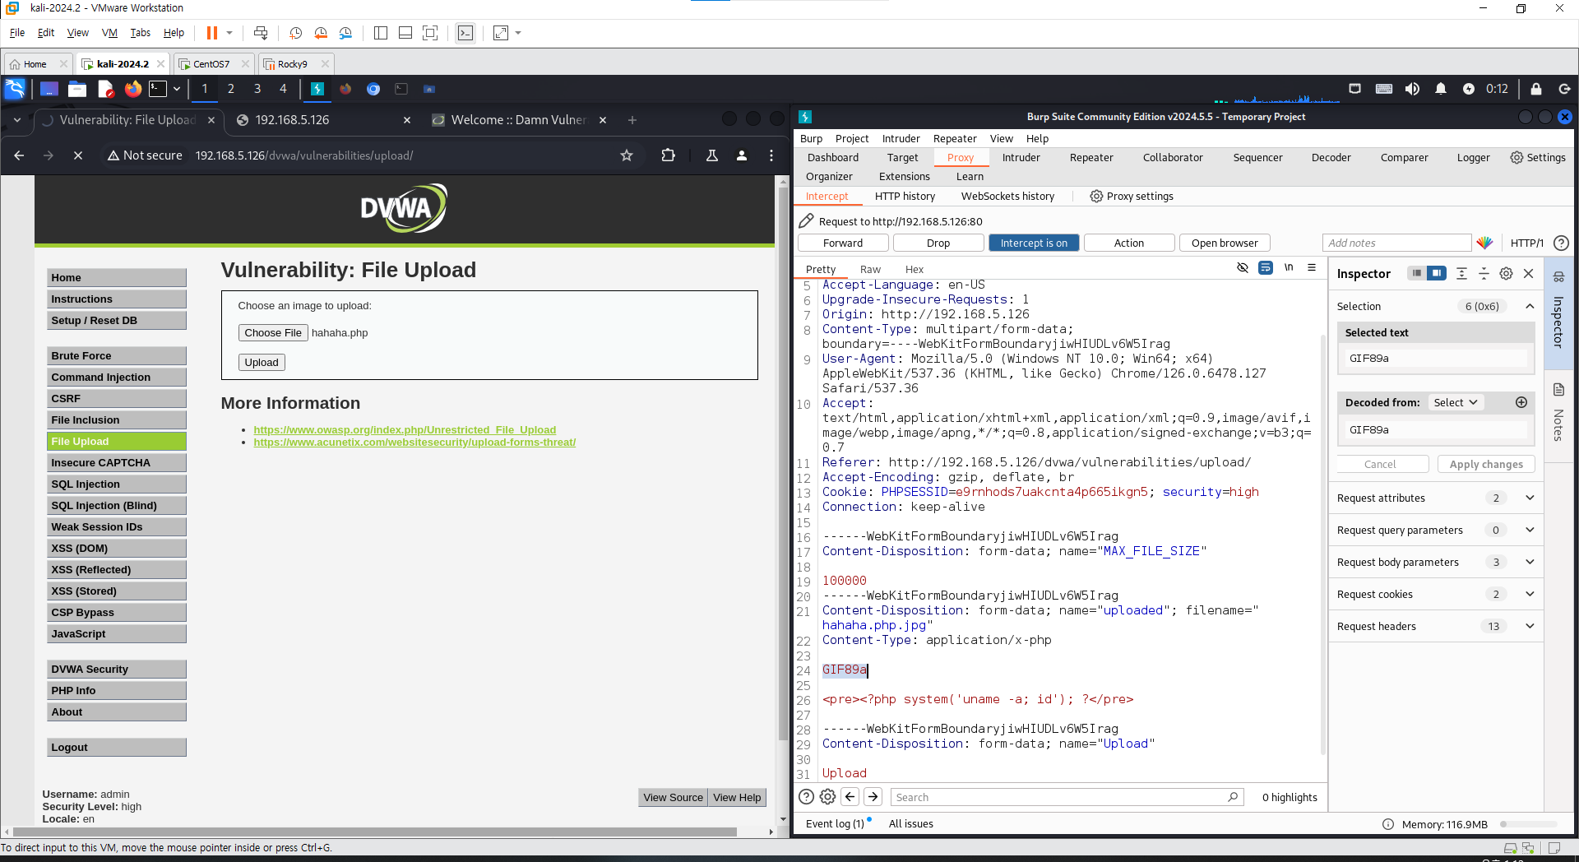The image size is (1579, 862).
Task: Open SQL Injection in DVWA sidebar
Action: pyautogui.click(x=117, y=484)
